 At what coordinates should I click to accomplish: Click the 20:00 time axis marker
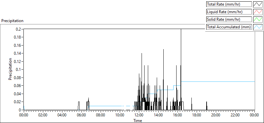pos(216,115)
